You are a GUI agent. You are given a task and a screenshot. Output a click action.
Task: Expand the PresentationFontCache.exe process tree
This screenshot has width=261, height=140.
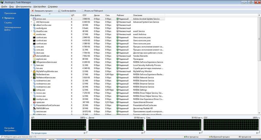[31, 105]
